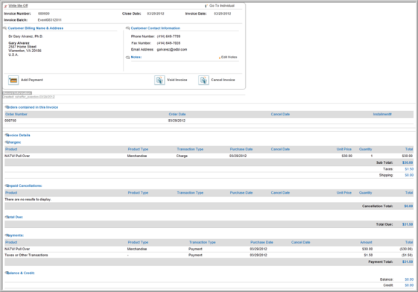Viewport: 418px width, 292px height.
Task: Collapse the Charges section
Action: pyautogui.click(x=7, y=142)
